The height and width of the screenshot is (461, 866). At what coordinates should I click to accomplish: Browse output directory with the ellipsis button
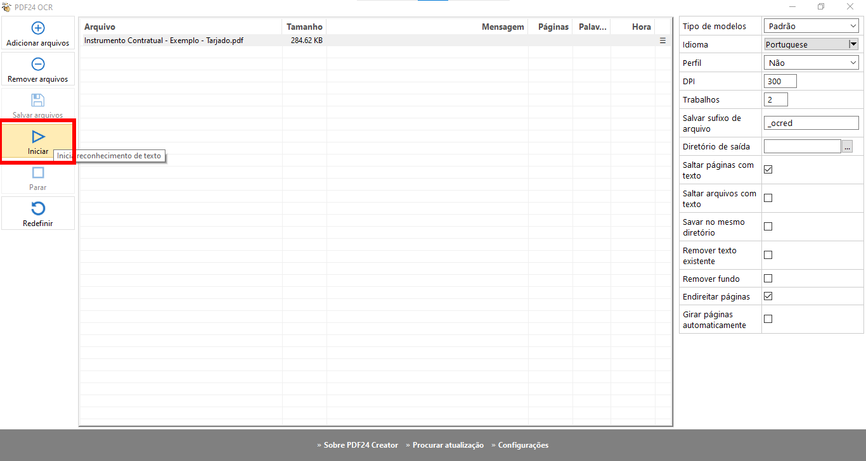coord(847,146)
